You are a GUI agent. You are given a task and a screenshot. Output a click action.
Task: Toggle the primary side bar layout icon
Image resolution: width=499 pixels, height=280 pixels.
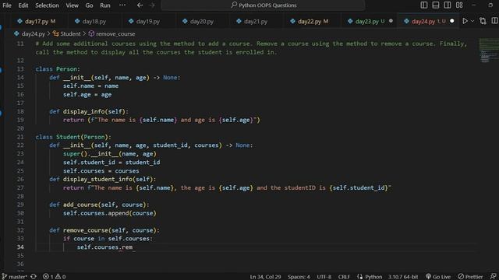(424, 5)
